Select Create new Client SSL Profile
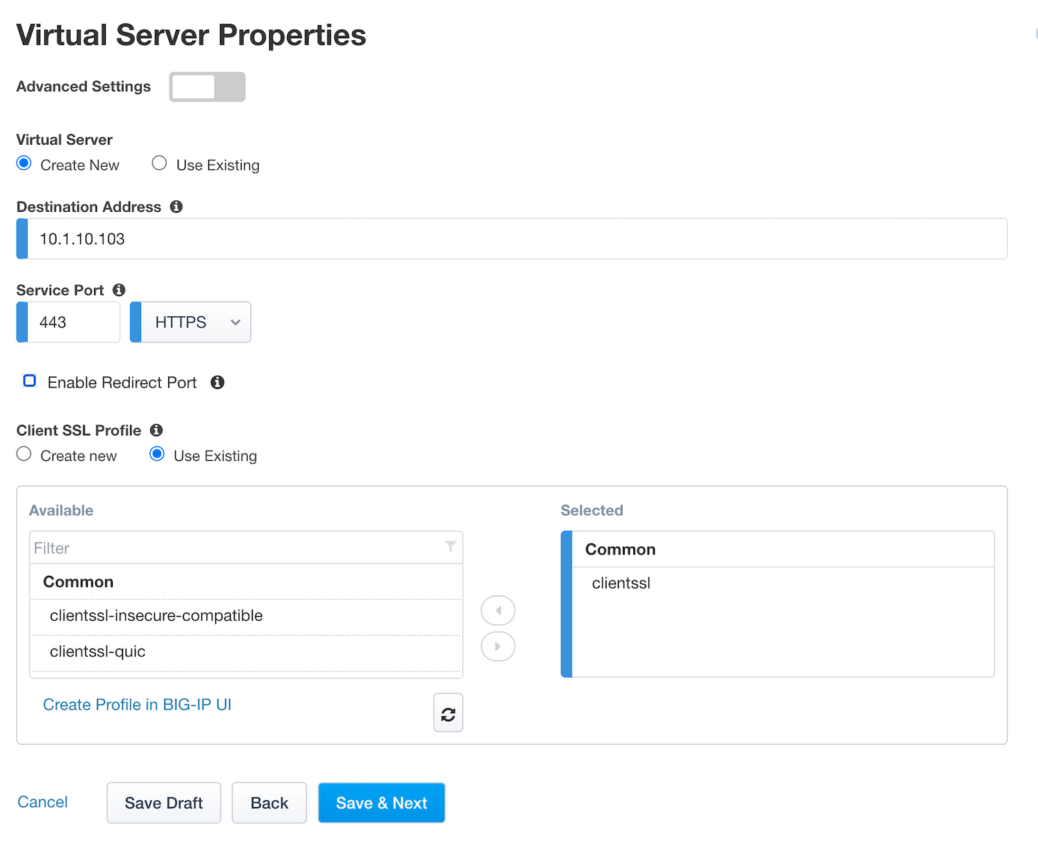Screen dimensions: 1038x841 [x=24, y=454]
